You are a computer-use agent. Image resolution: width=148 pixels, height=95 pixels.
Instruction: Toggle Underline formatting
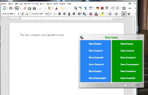(69, 14)
